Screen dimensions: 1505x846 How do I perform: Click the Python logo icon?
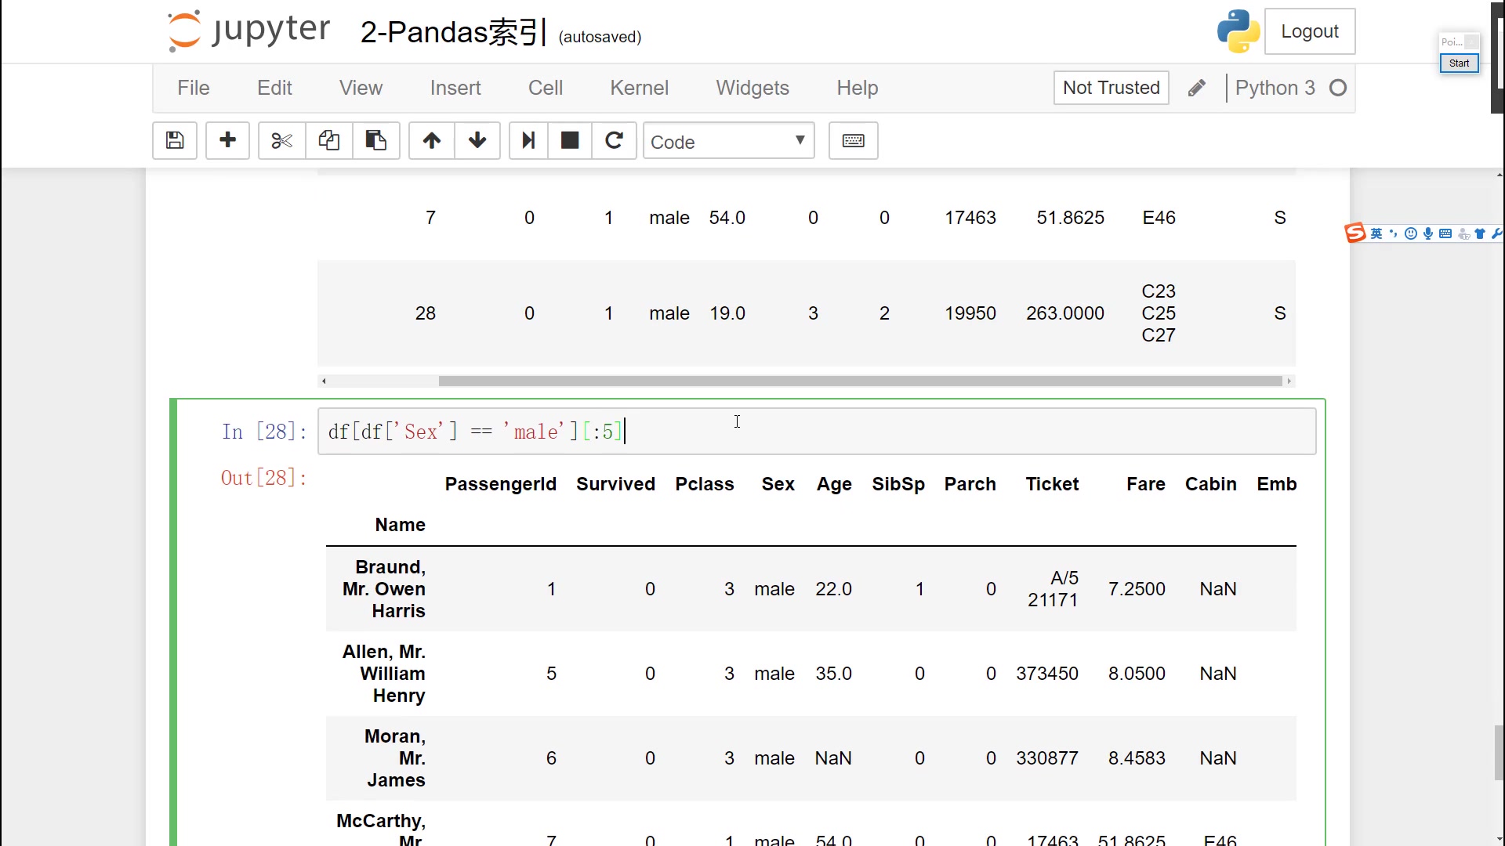click(1238, 31)
